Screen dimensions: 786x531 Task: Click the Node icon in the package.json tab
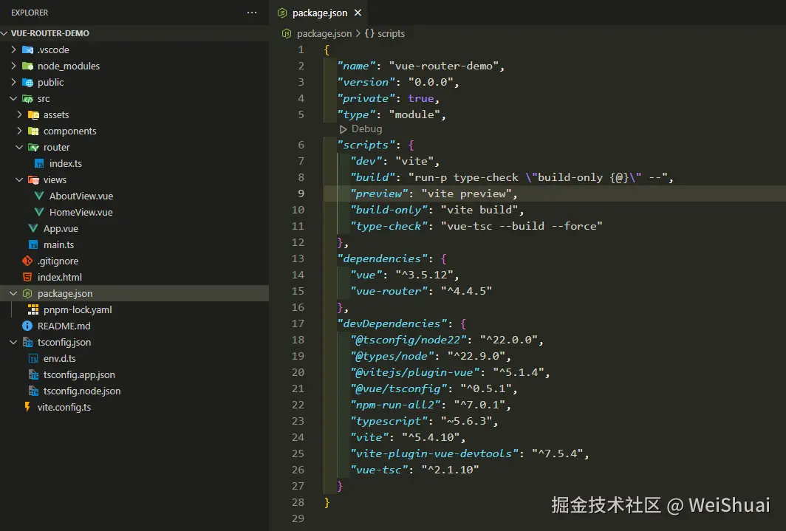[282, 13]
